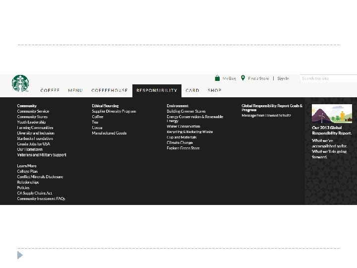
Task: Open the Ethical Sourcing heading link
Action: click(x=105, y=106)
